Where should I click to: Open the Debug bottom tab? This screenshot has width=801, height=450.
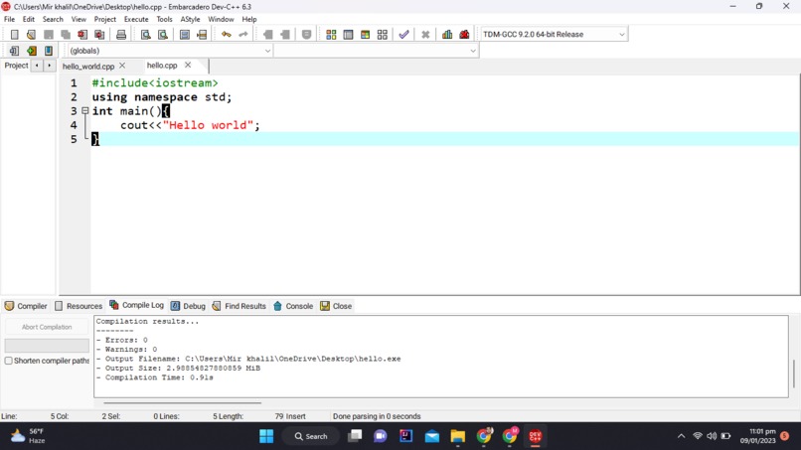click(x=188, y=306)
